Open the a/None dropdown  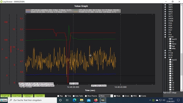pyautogui.click(x=112, y=96)
